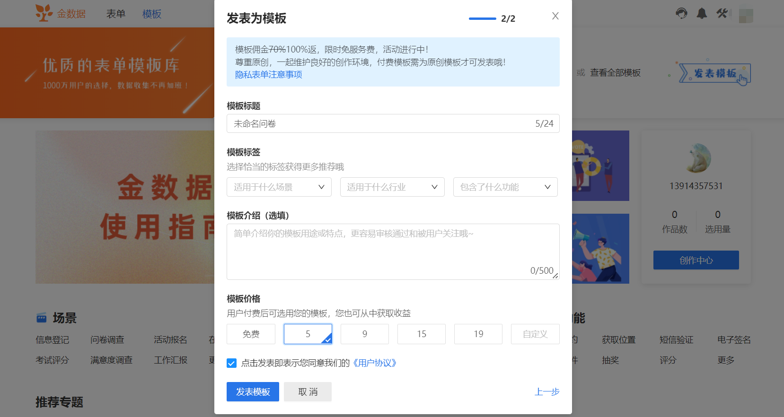Screen dimensions: 784x417
Task: Open the 短信验证 function category
Action: (677, 340)
